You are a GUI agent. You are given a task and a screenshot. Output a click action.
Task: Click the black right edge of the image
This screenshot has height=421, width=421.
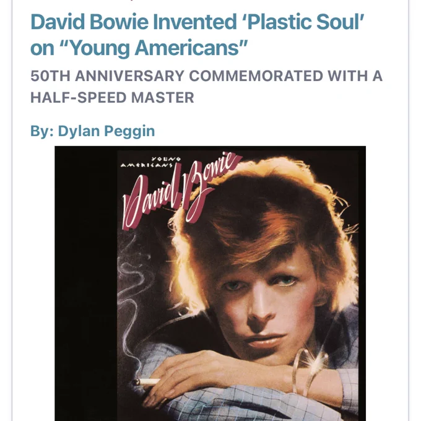(362, 284)
